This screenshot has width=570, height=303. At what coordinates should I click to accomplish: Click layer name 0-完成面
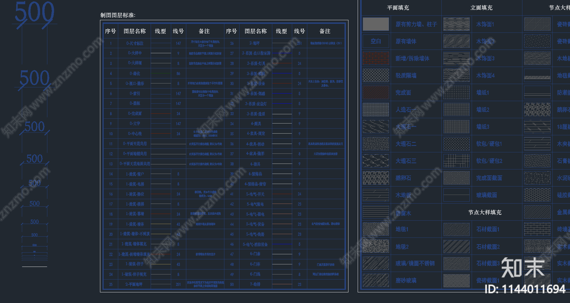135,114
